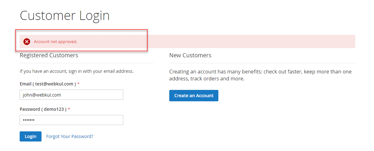Click the Email field label
This screenshot has height=151, width=374.
25,84
